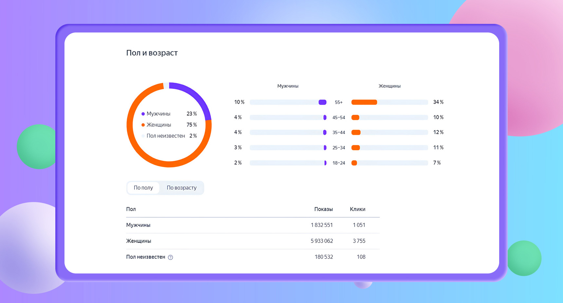This screenshot has height=303, width=563.
Task: Click the 34 % women's percentage
Action: pyautogui.click(x=438, y=102)
